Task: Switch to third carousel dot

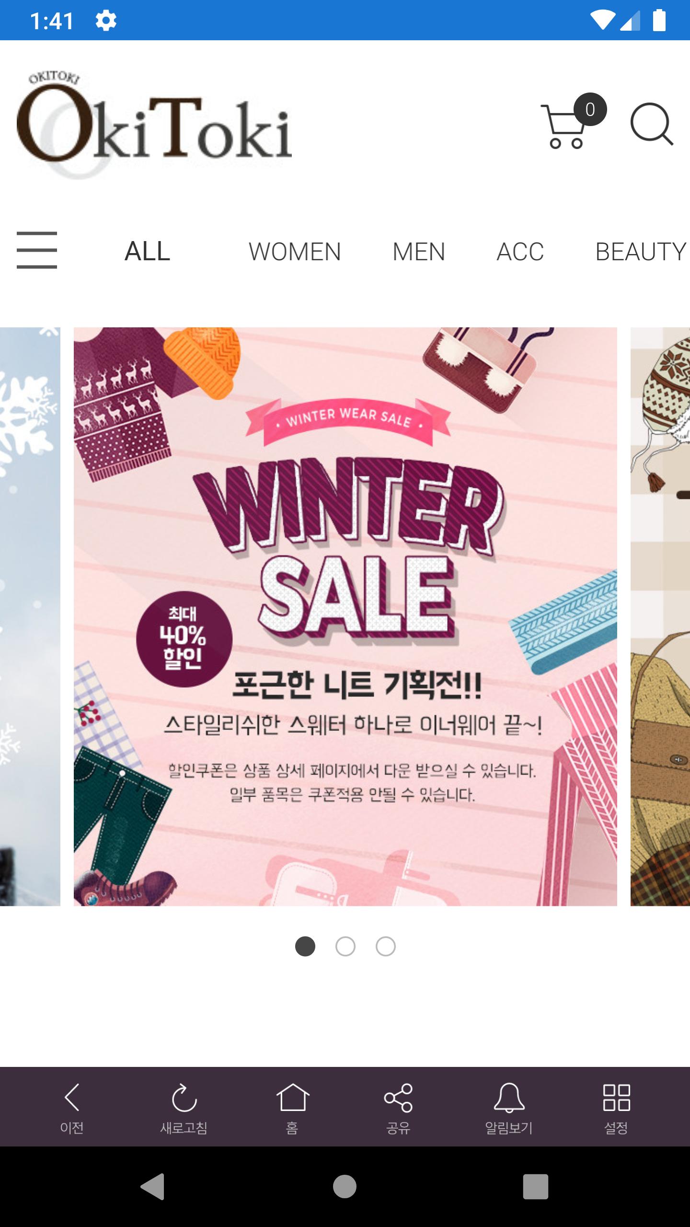Action: (386, 946)
